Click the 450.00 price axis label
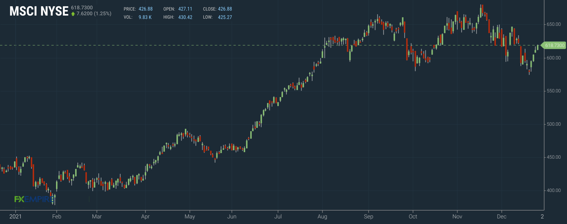 554,157
